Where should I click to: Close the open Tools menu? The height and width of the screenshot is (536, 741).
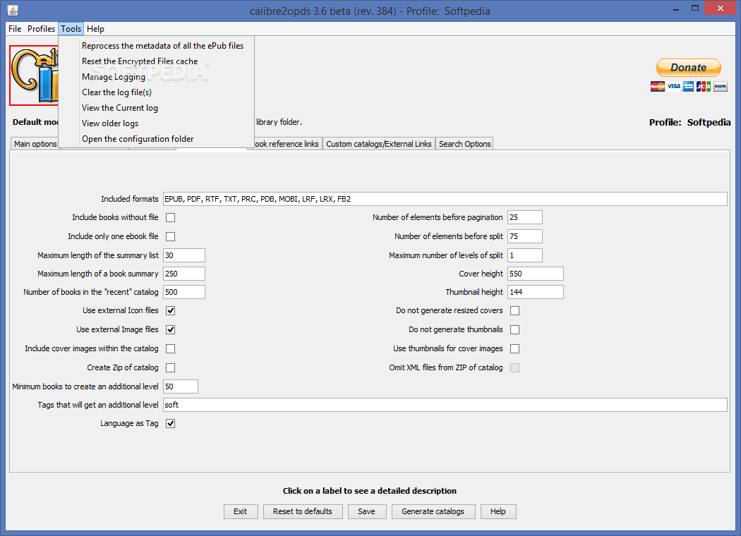(x=71, y=29)
